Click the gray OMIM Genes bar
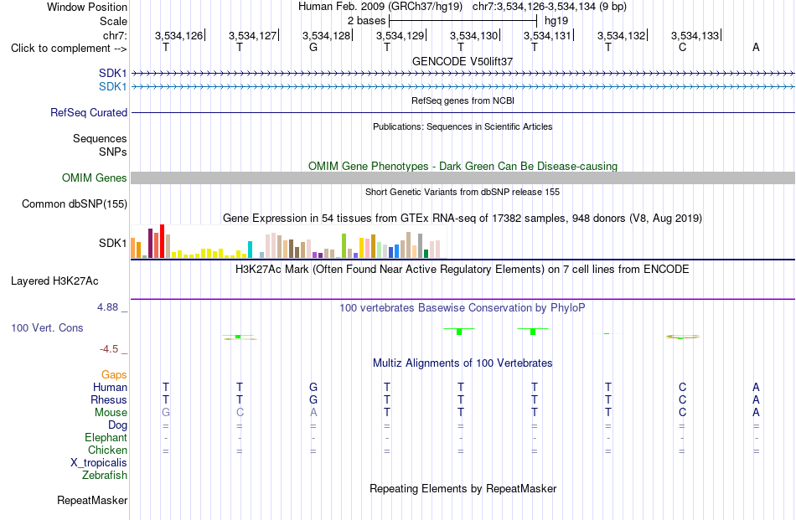This screenshot has width=796, height=520. coord(463,178)
